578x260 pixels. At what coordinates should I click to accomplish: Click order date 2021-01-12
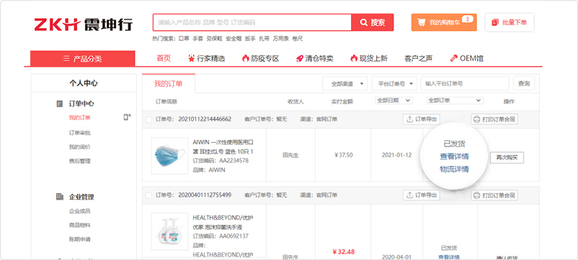point(396,155)
